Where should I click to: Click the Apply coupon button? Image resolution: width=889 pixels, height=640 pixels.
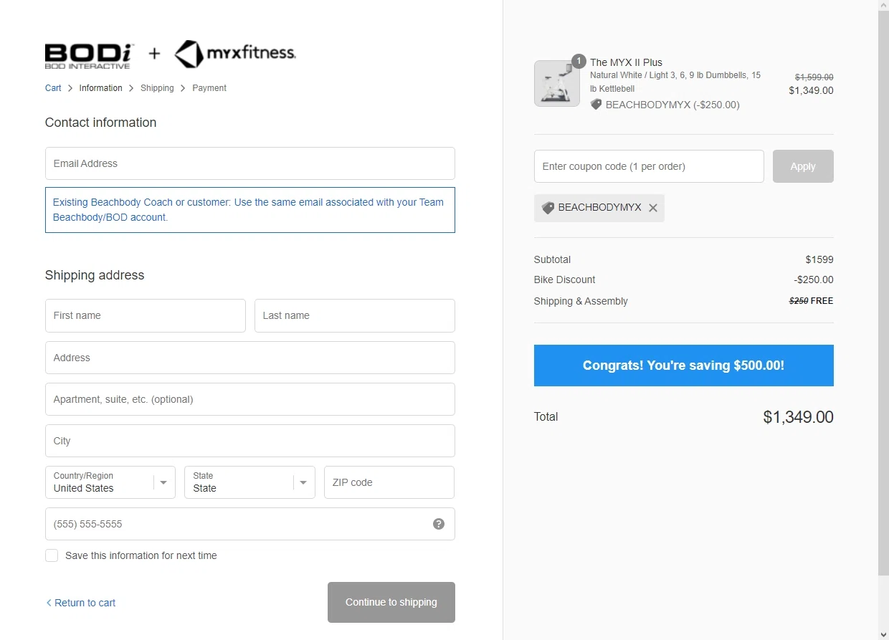click(x=803, y=166)
